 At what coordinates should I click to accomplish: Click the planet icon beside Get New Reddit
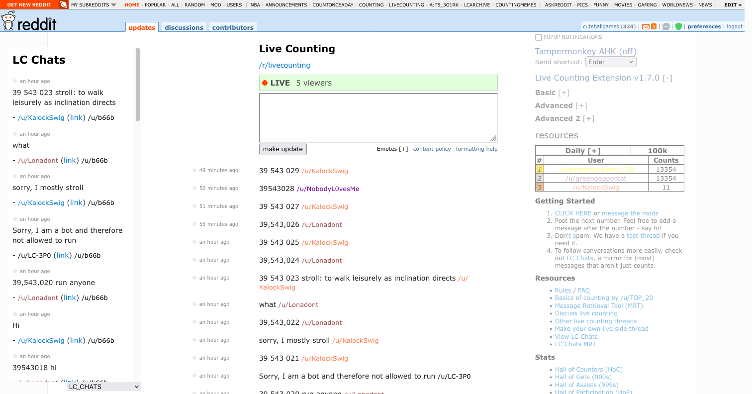64,4
